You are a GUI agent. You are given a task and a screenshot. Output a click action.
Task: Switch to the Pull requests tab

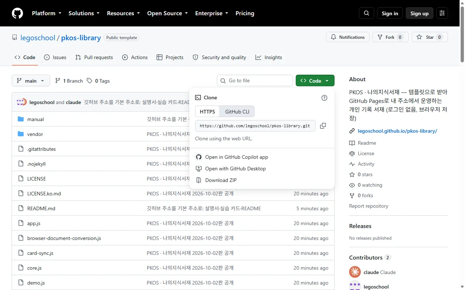94,57
